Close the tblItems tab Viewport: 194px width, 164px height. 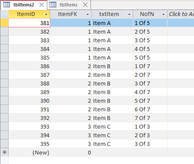85,5
